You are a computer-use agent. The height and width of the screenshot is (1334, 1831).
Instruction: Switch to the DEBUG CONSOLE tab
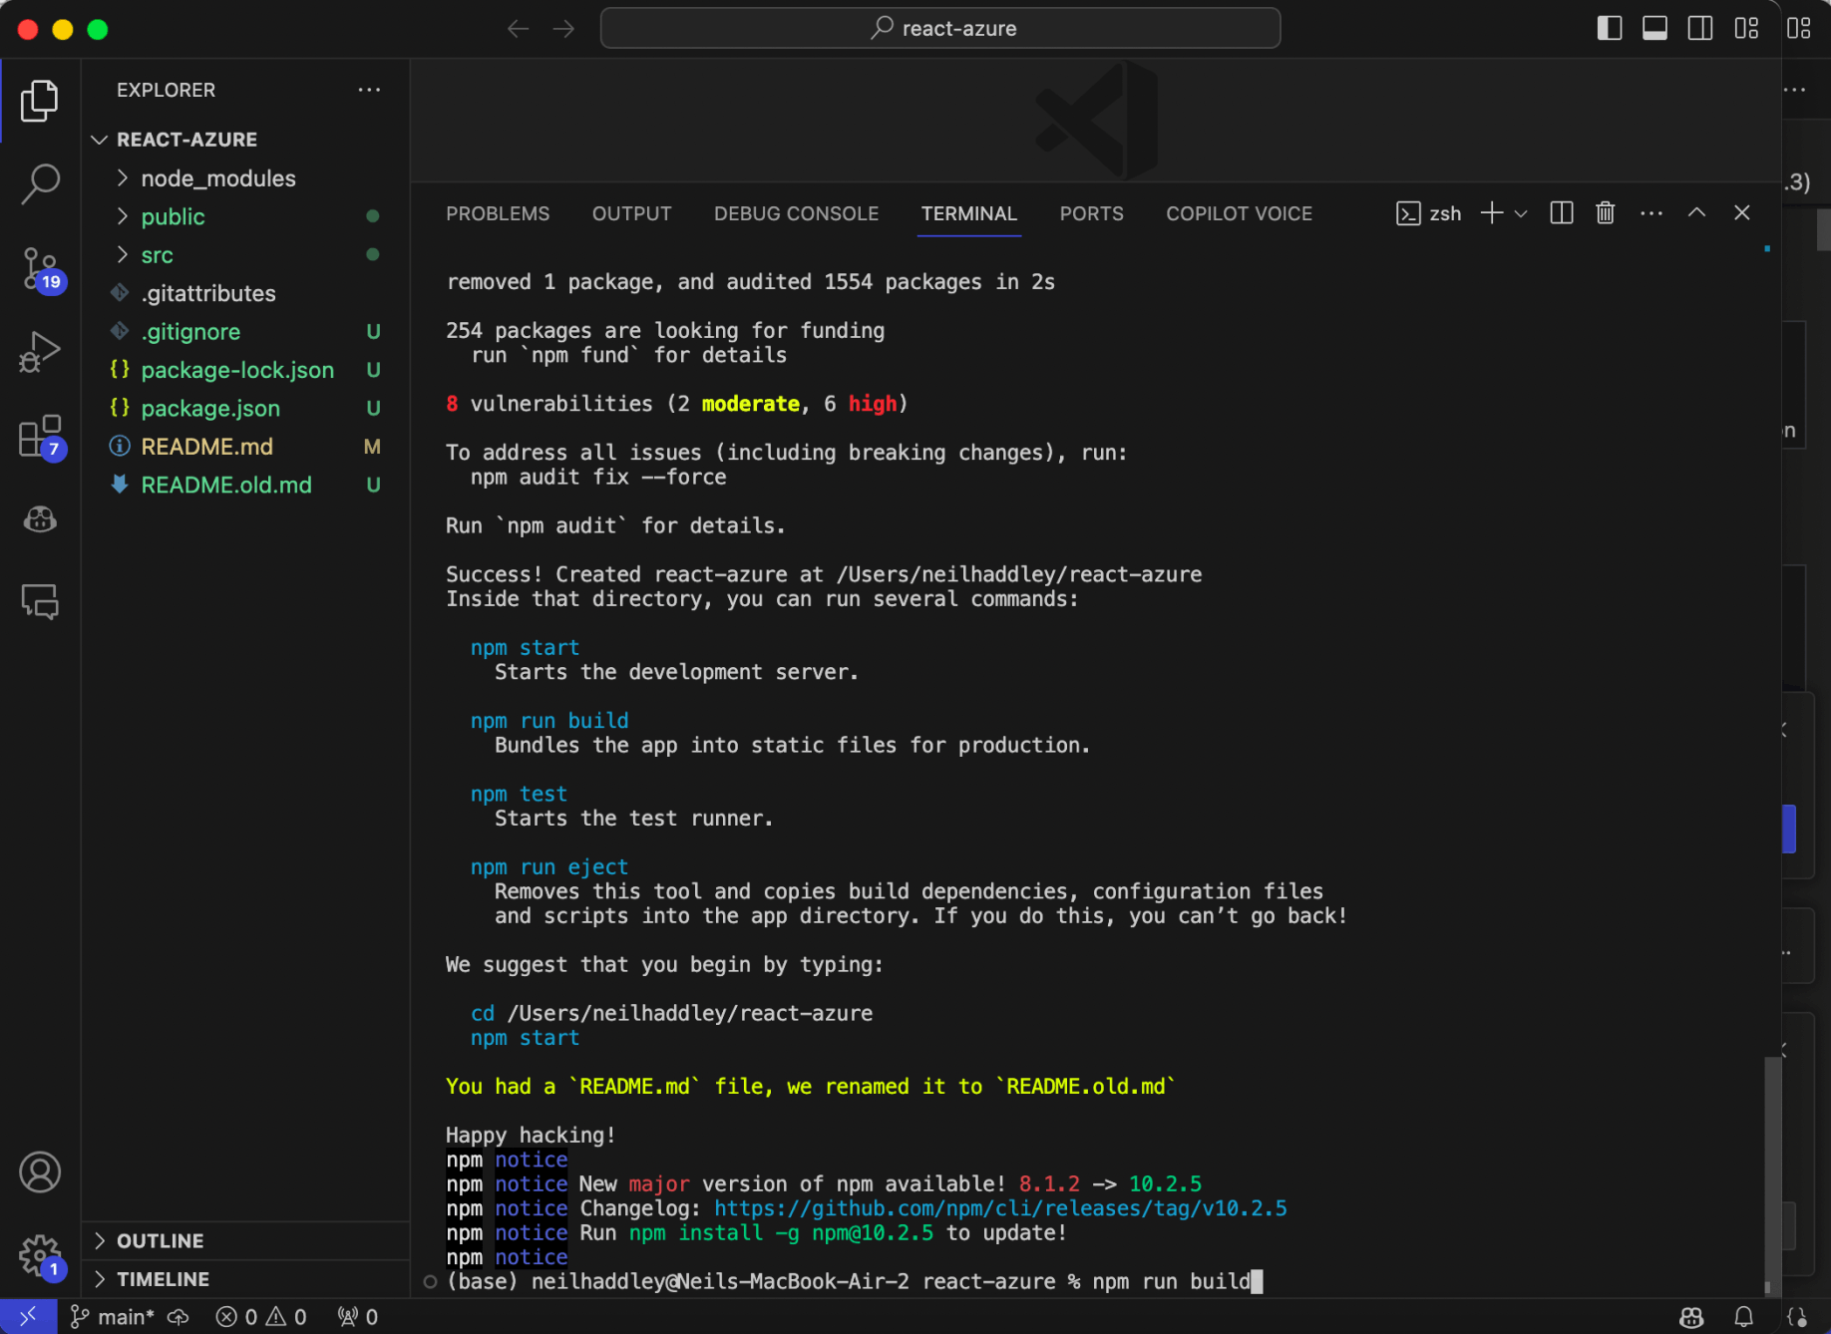click(x=796, y=213)
